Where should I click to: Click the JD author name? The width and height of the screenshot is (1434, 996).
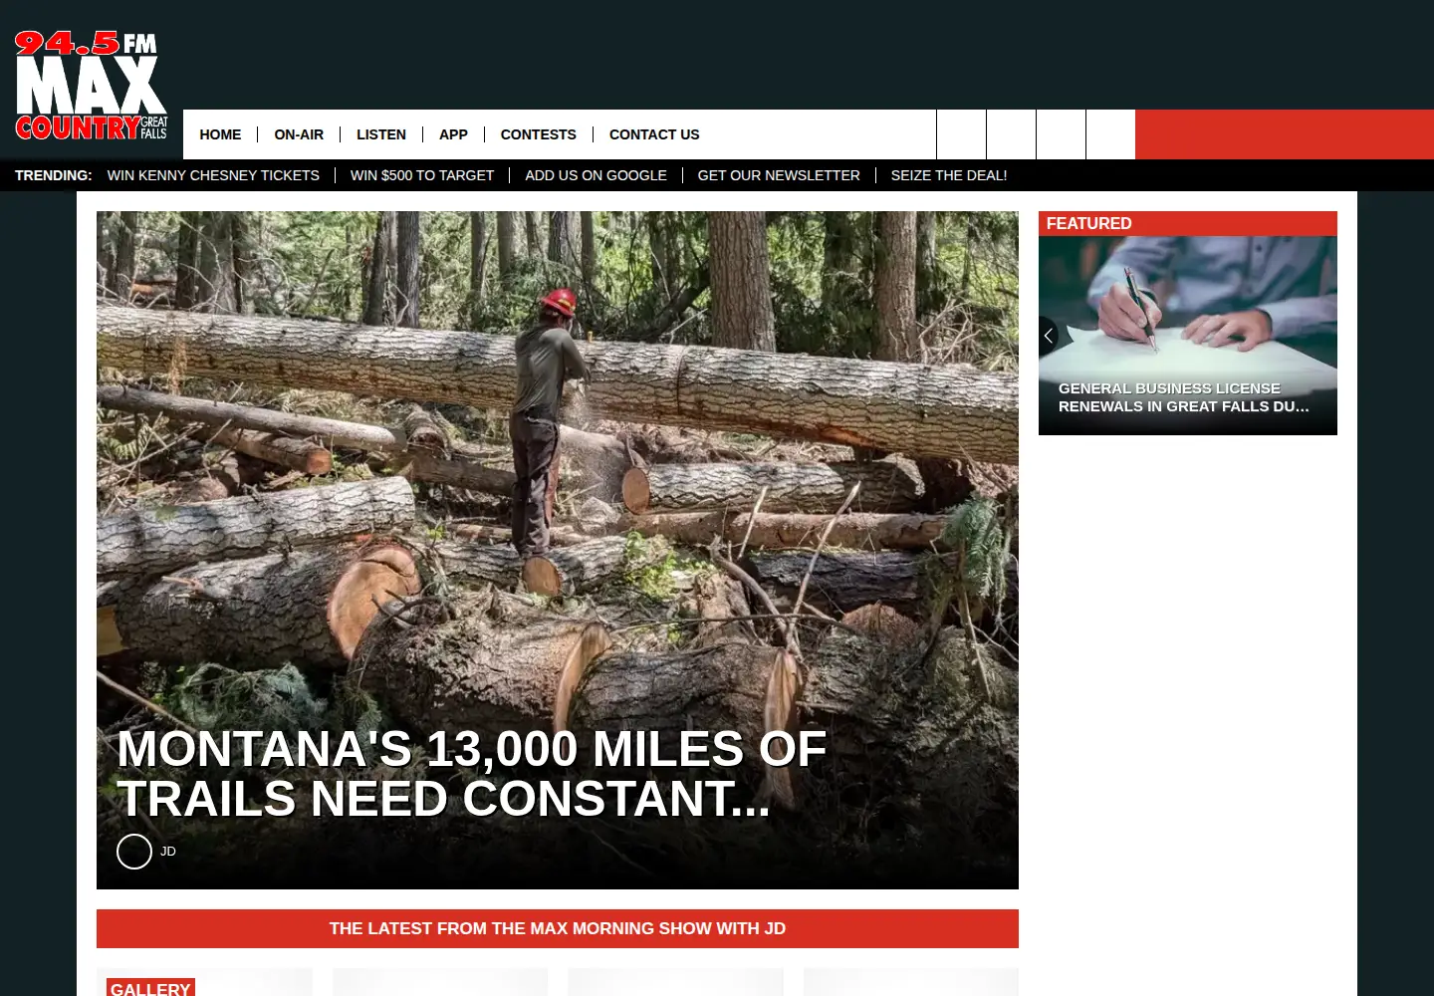click(168, 852)
